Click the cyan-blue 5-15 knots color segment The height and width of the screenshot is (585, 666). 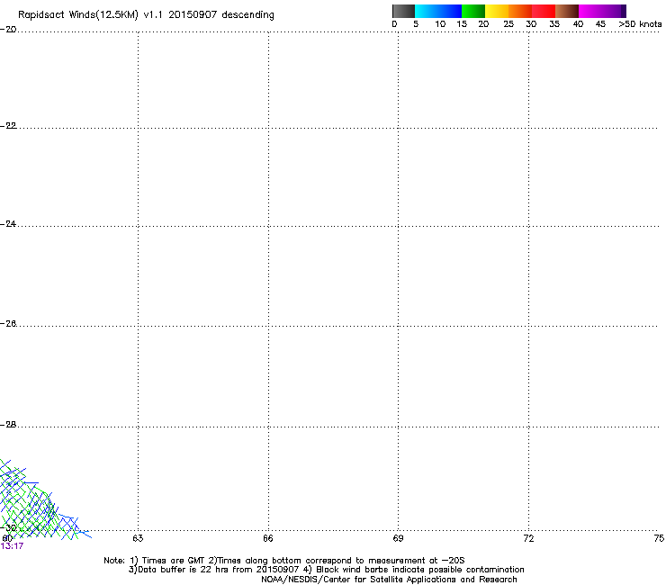(x=438, y=11)
